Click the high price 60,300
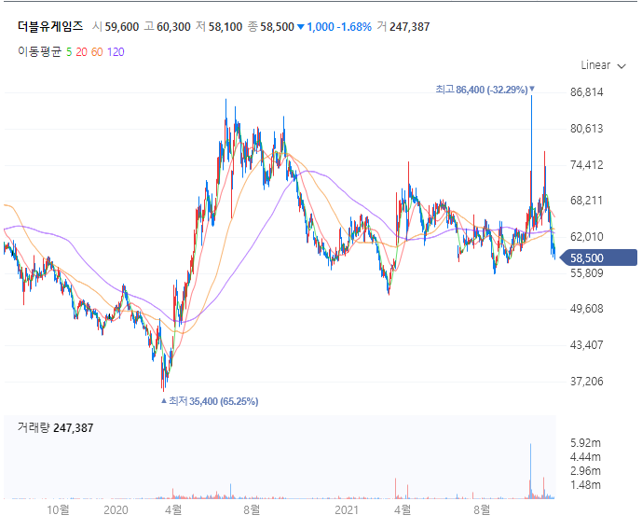The height and width of the screenshot is (529, 642). point(173,27)
